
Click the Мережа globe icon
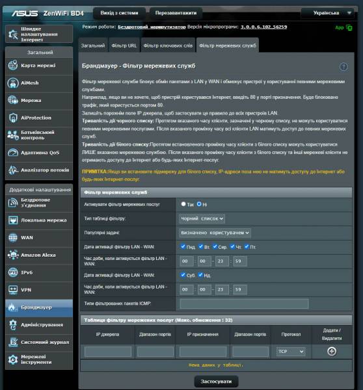point(13,101)
